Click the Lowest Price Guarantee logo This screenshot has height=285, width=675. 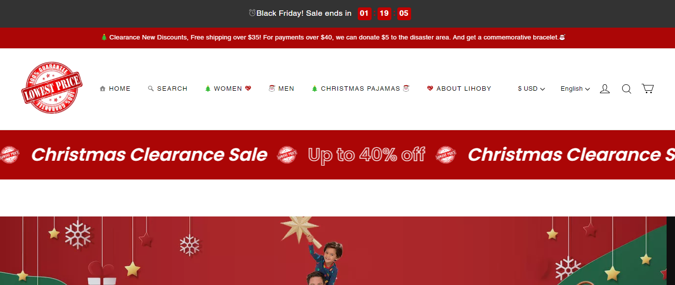pyautogui.click(x=52, y=88)
